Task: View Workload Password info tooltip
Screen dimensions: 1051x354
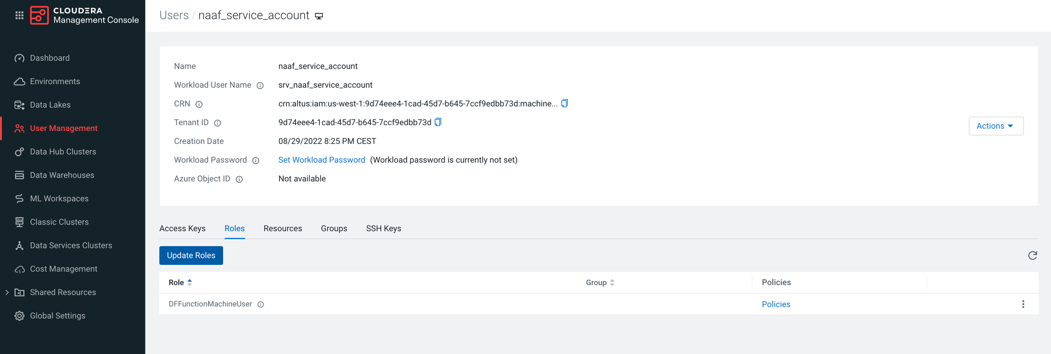Action: tap(256, 160)
